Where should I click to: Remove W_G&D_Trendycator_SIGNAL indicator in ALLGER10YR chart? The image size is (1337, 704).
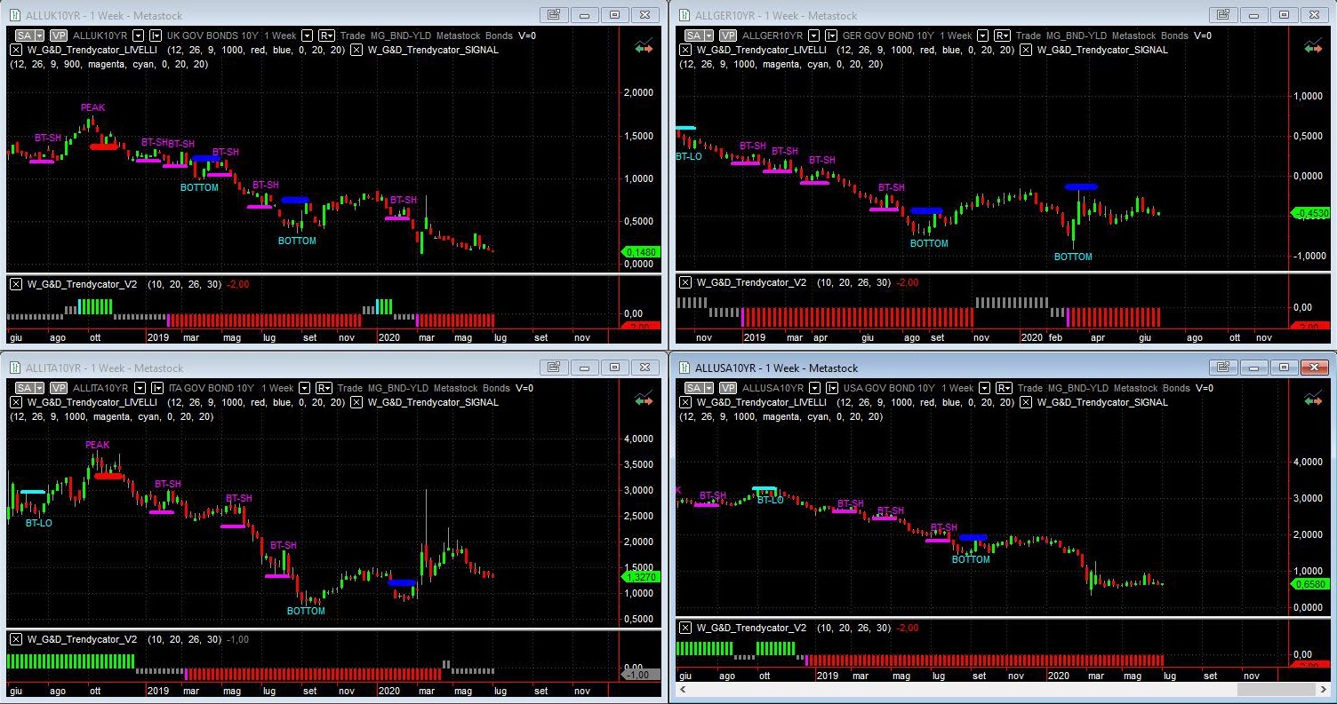(1026, 50)
